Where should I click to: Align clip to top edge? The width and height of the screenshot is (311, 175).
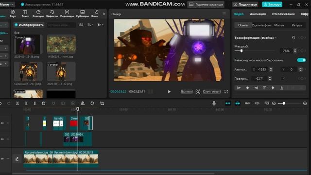click(x=264, y=87)
